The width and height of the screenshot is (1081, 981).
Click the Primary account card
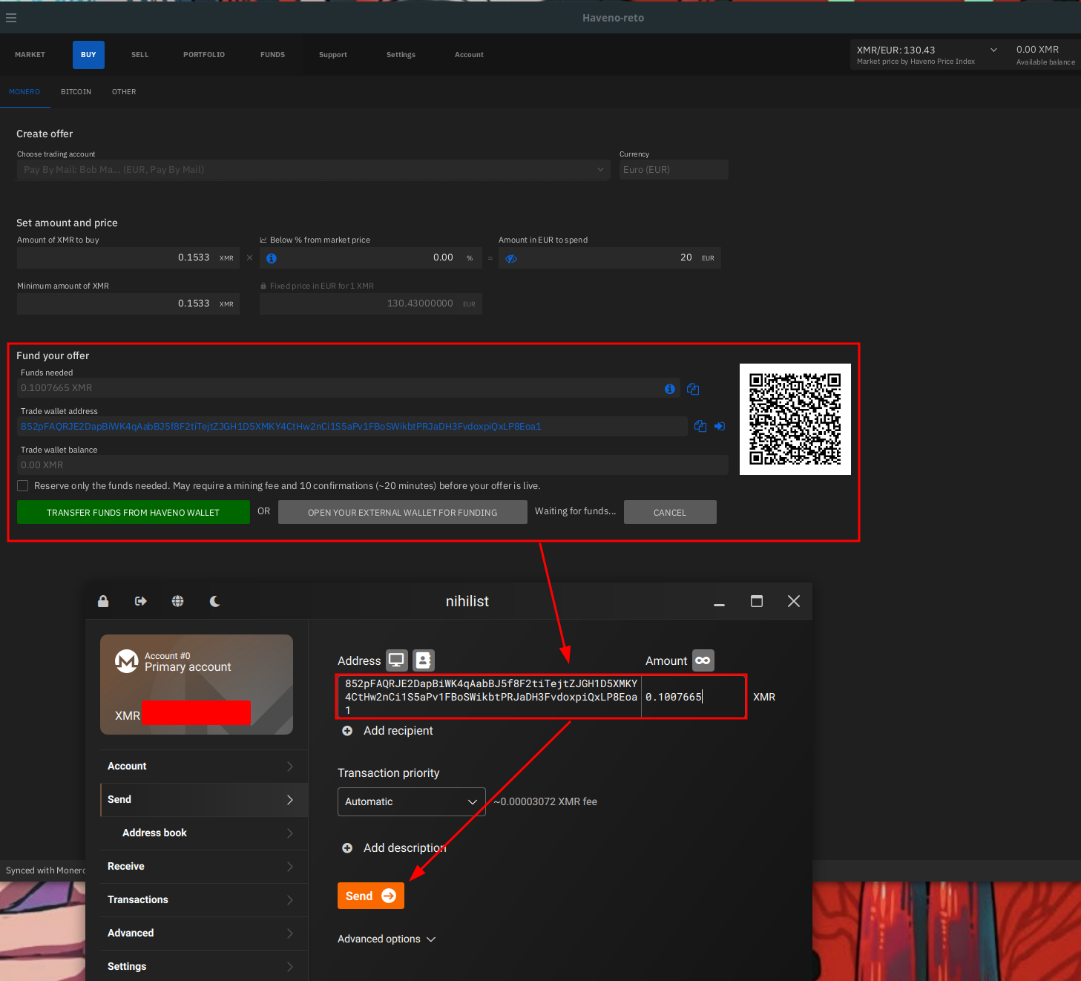[197, 684]
